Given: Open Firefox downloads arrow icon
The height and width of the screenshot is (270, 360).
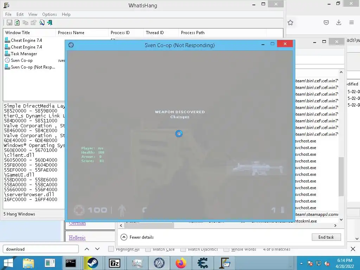Looking at the screenshot, I should click(x=339, y=22).
